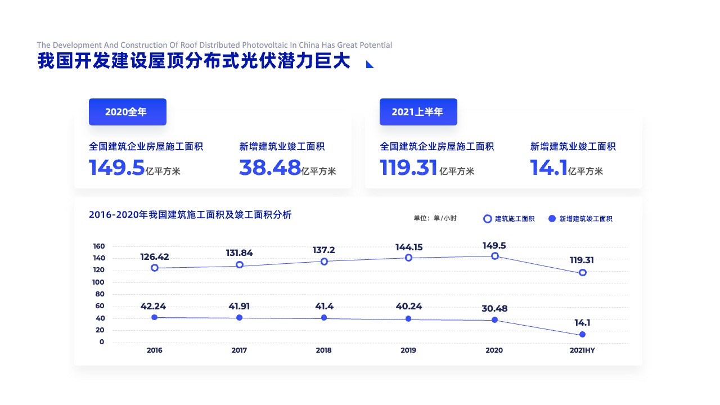Click the 137.2 data point marker
Viewport: 720px width, 405px height.
point(324,262)
